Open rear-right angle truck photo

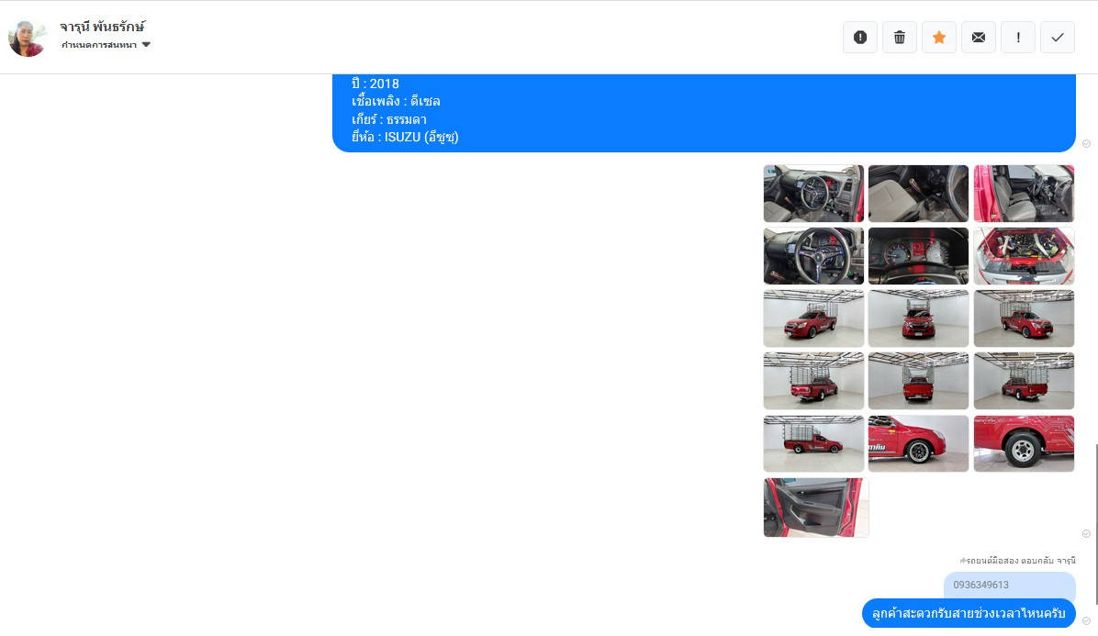[1024, 381]
